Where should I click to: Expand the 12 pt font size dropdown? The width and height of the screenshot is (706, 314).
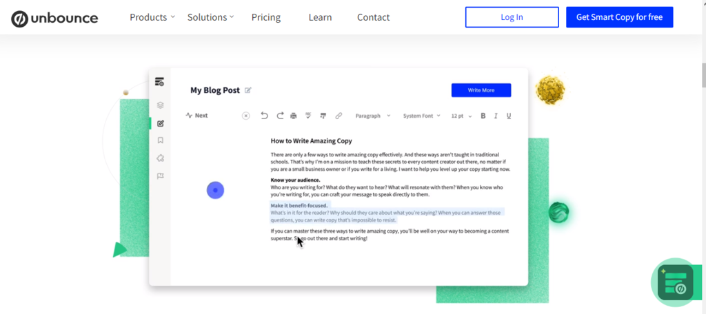[461, 116]
